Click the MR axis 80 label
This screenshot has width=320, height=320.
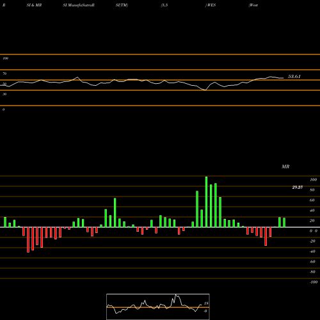coord(312,190)
